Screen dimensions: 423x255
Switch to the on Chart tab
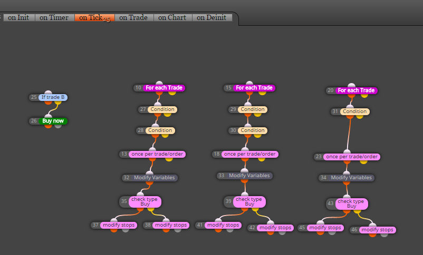click(172, 17)
